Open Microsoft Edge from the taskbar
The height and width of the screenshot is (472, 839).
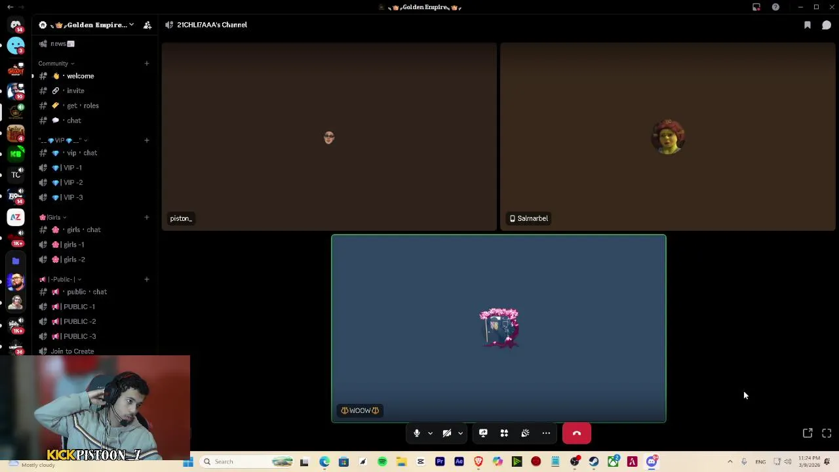tap(324, 462)
